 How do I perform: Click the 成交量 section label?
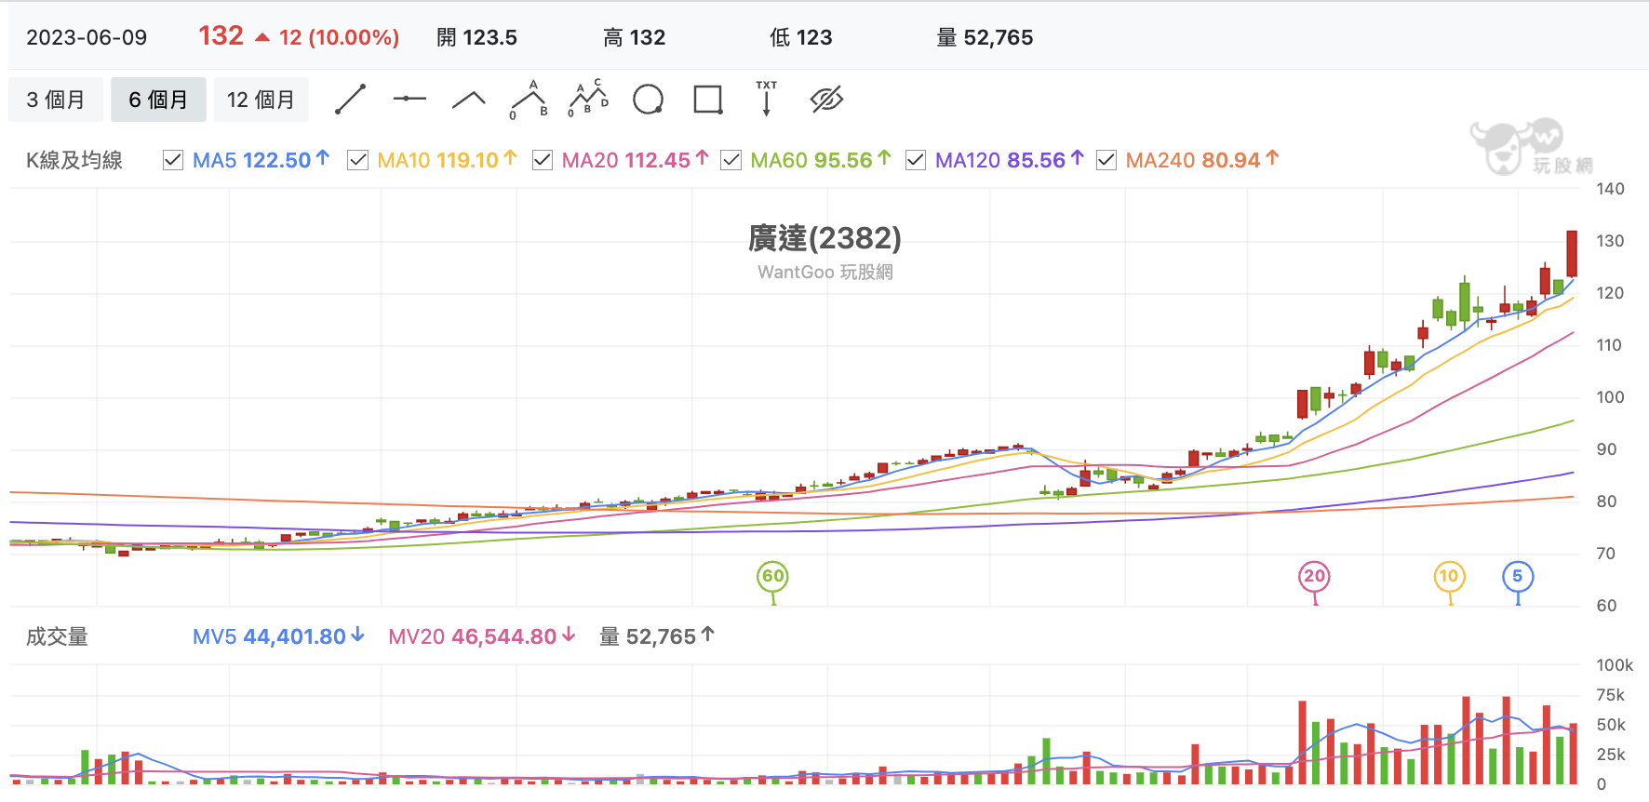click(57, 636)
